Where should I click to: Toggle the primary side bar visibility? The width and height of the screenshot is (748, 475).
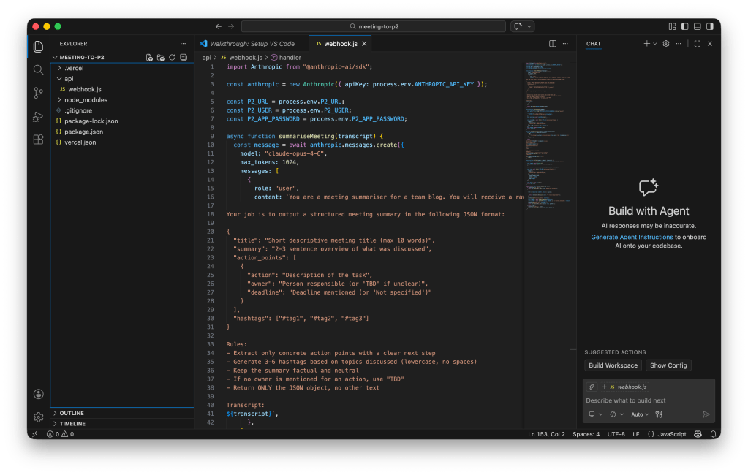[x=684, y=26]
